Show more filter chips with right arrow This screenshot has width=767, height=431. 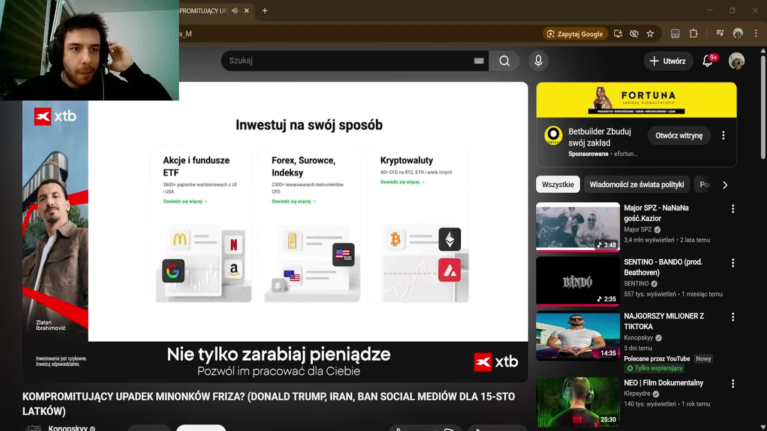click(724, 185)
